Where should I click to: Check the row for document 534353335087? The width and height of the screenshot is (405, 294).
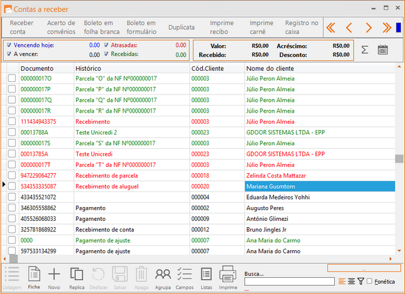[x=12, y=186]
